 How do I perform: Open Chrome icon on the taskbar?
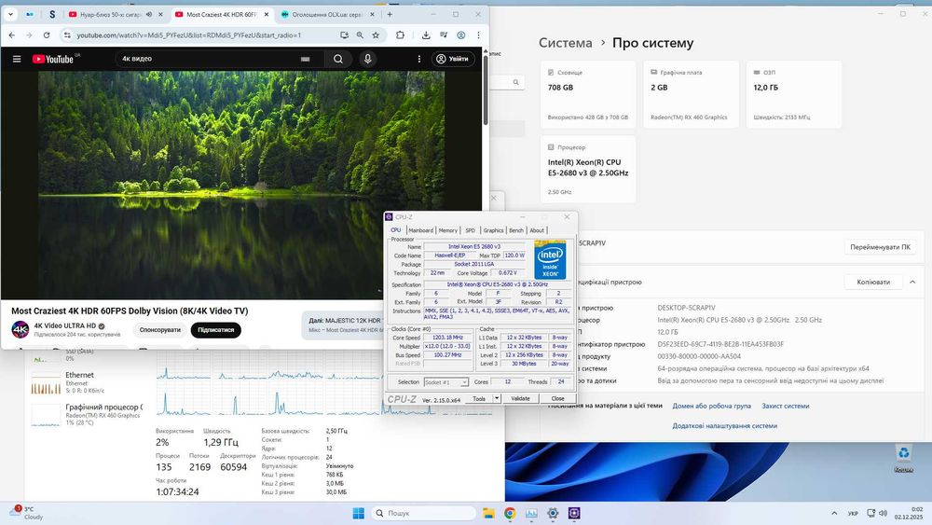pos(510,513)
